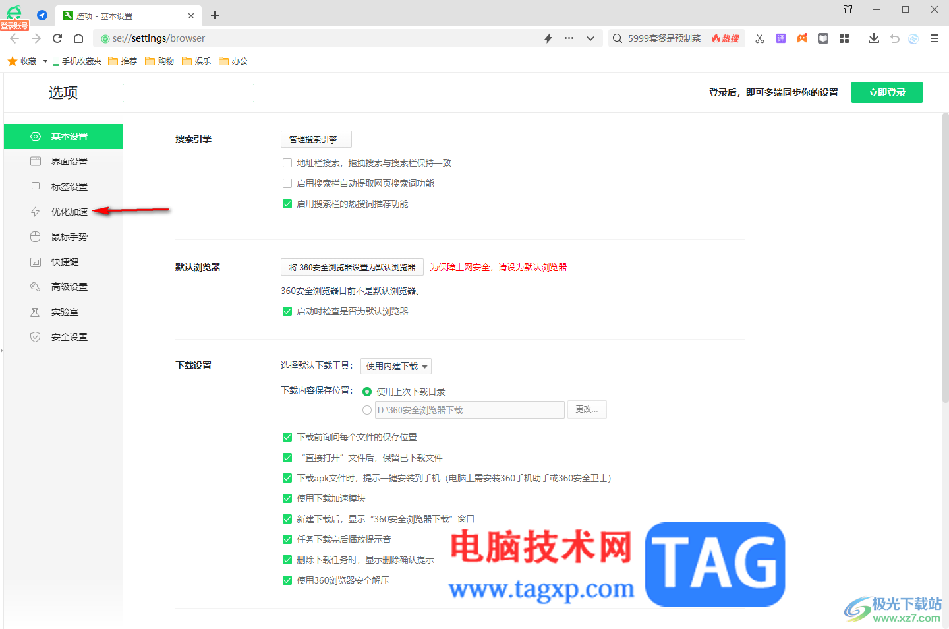Open the four-square extensions grid
Image resolution: width=949 pixels, height=629 pixels.
click(x=844, y=38)
